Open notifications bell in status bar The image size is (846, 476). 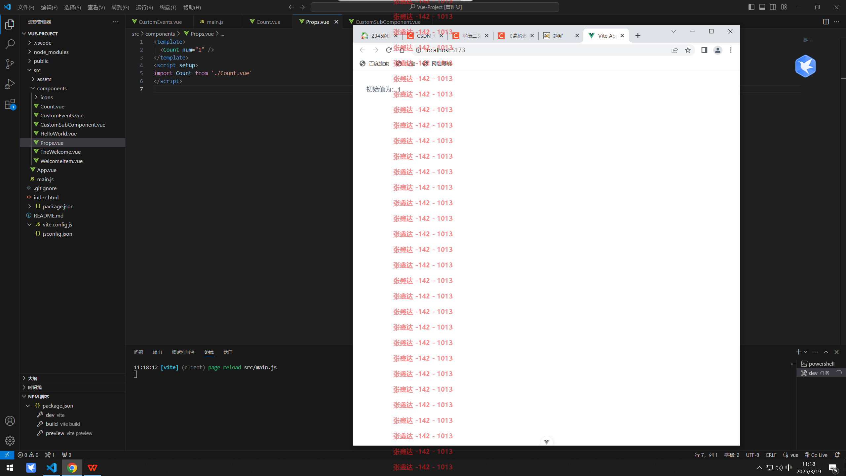point(837,455)
